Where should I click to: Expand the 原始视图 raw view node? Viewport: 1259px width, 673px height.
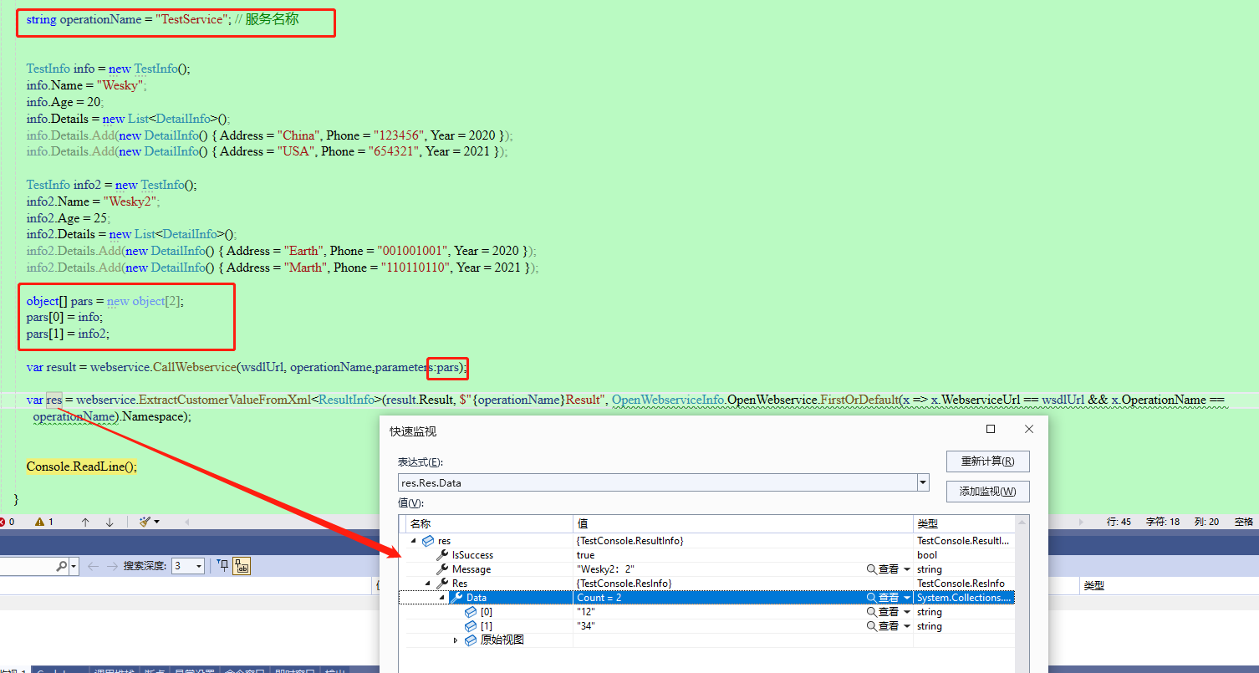(x=456, y=640)
